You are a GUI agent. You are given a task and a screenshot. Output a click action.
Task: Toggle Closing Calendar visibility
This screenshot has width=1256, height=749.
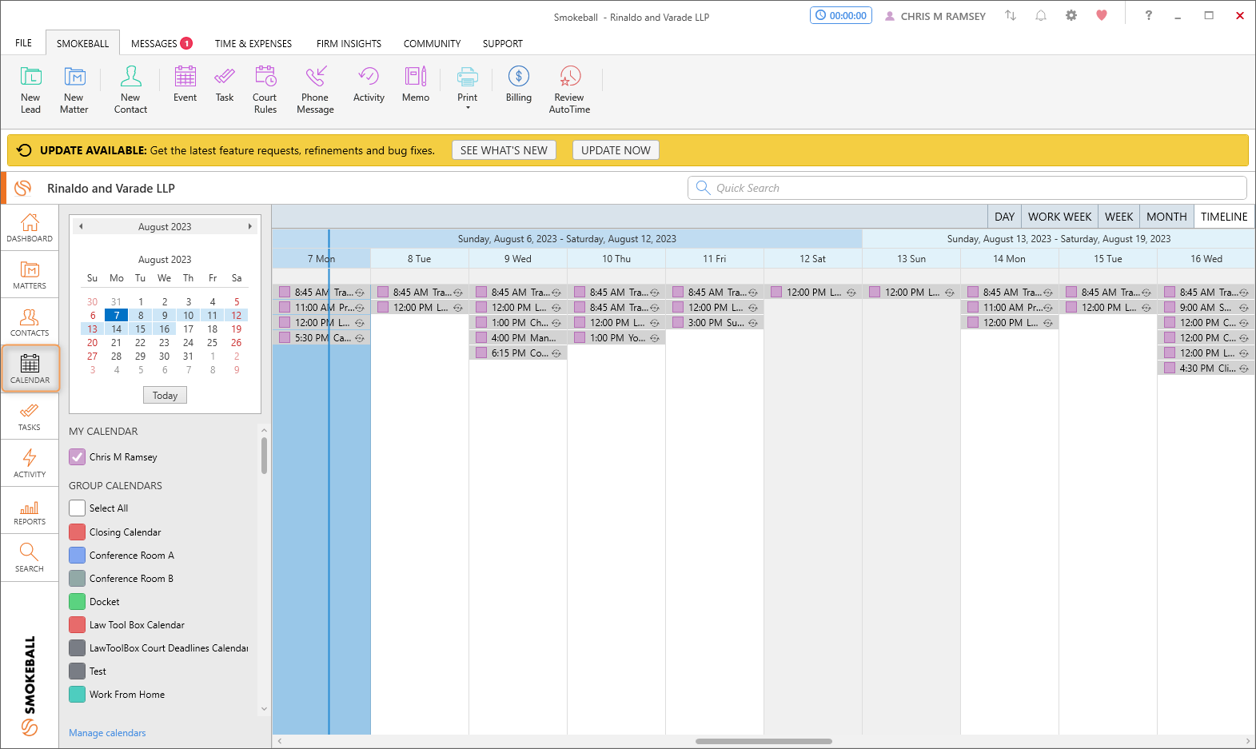click(77, 532)
